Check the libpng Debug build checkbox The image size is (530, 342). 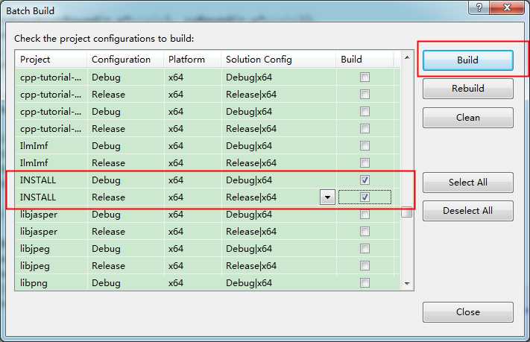coord(365,283)
